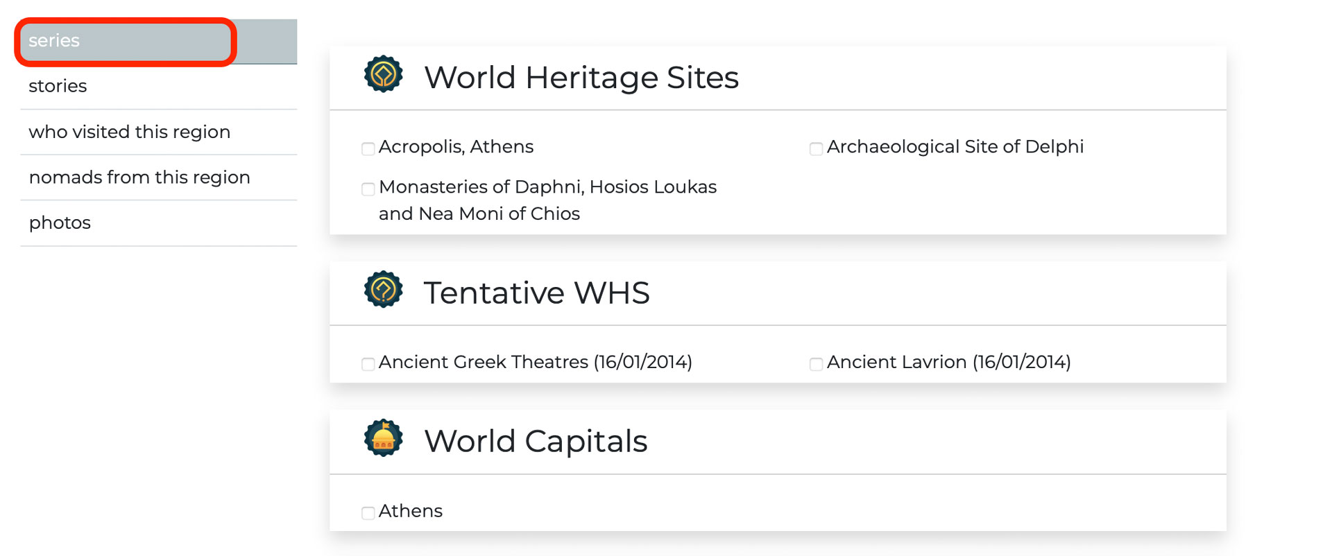Show nomads from this region
The image size is (1332, 556).
coord(139,177)
